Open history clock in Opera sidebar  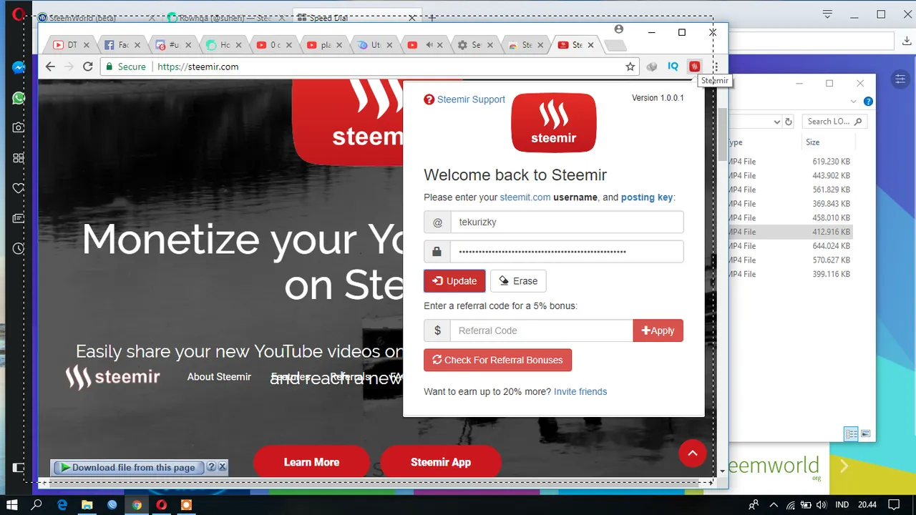[x=19, y=249]
